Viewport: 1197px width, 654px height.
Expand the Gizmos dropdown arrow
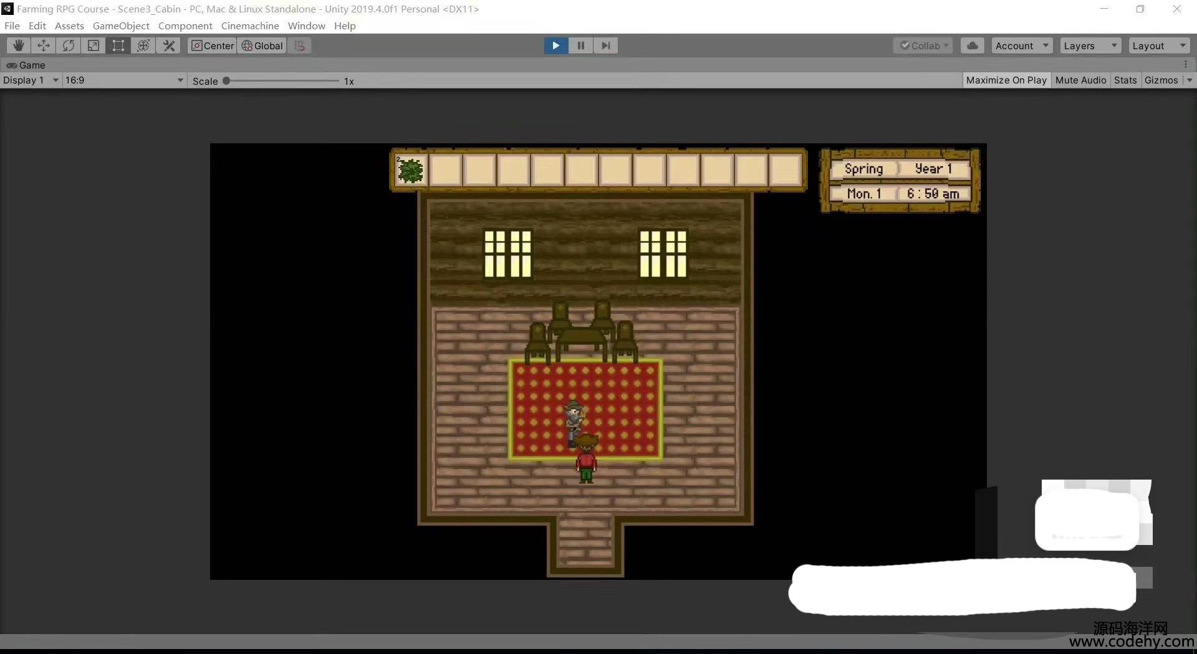[x=1190, y=80]
